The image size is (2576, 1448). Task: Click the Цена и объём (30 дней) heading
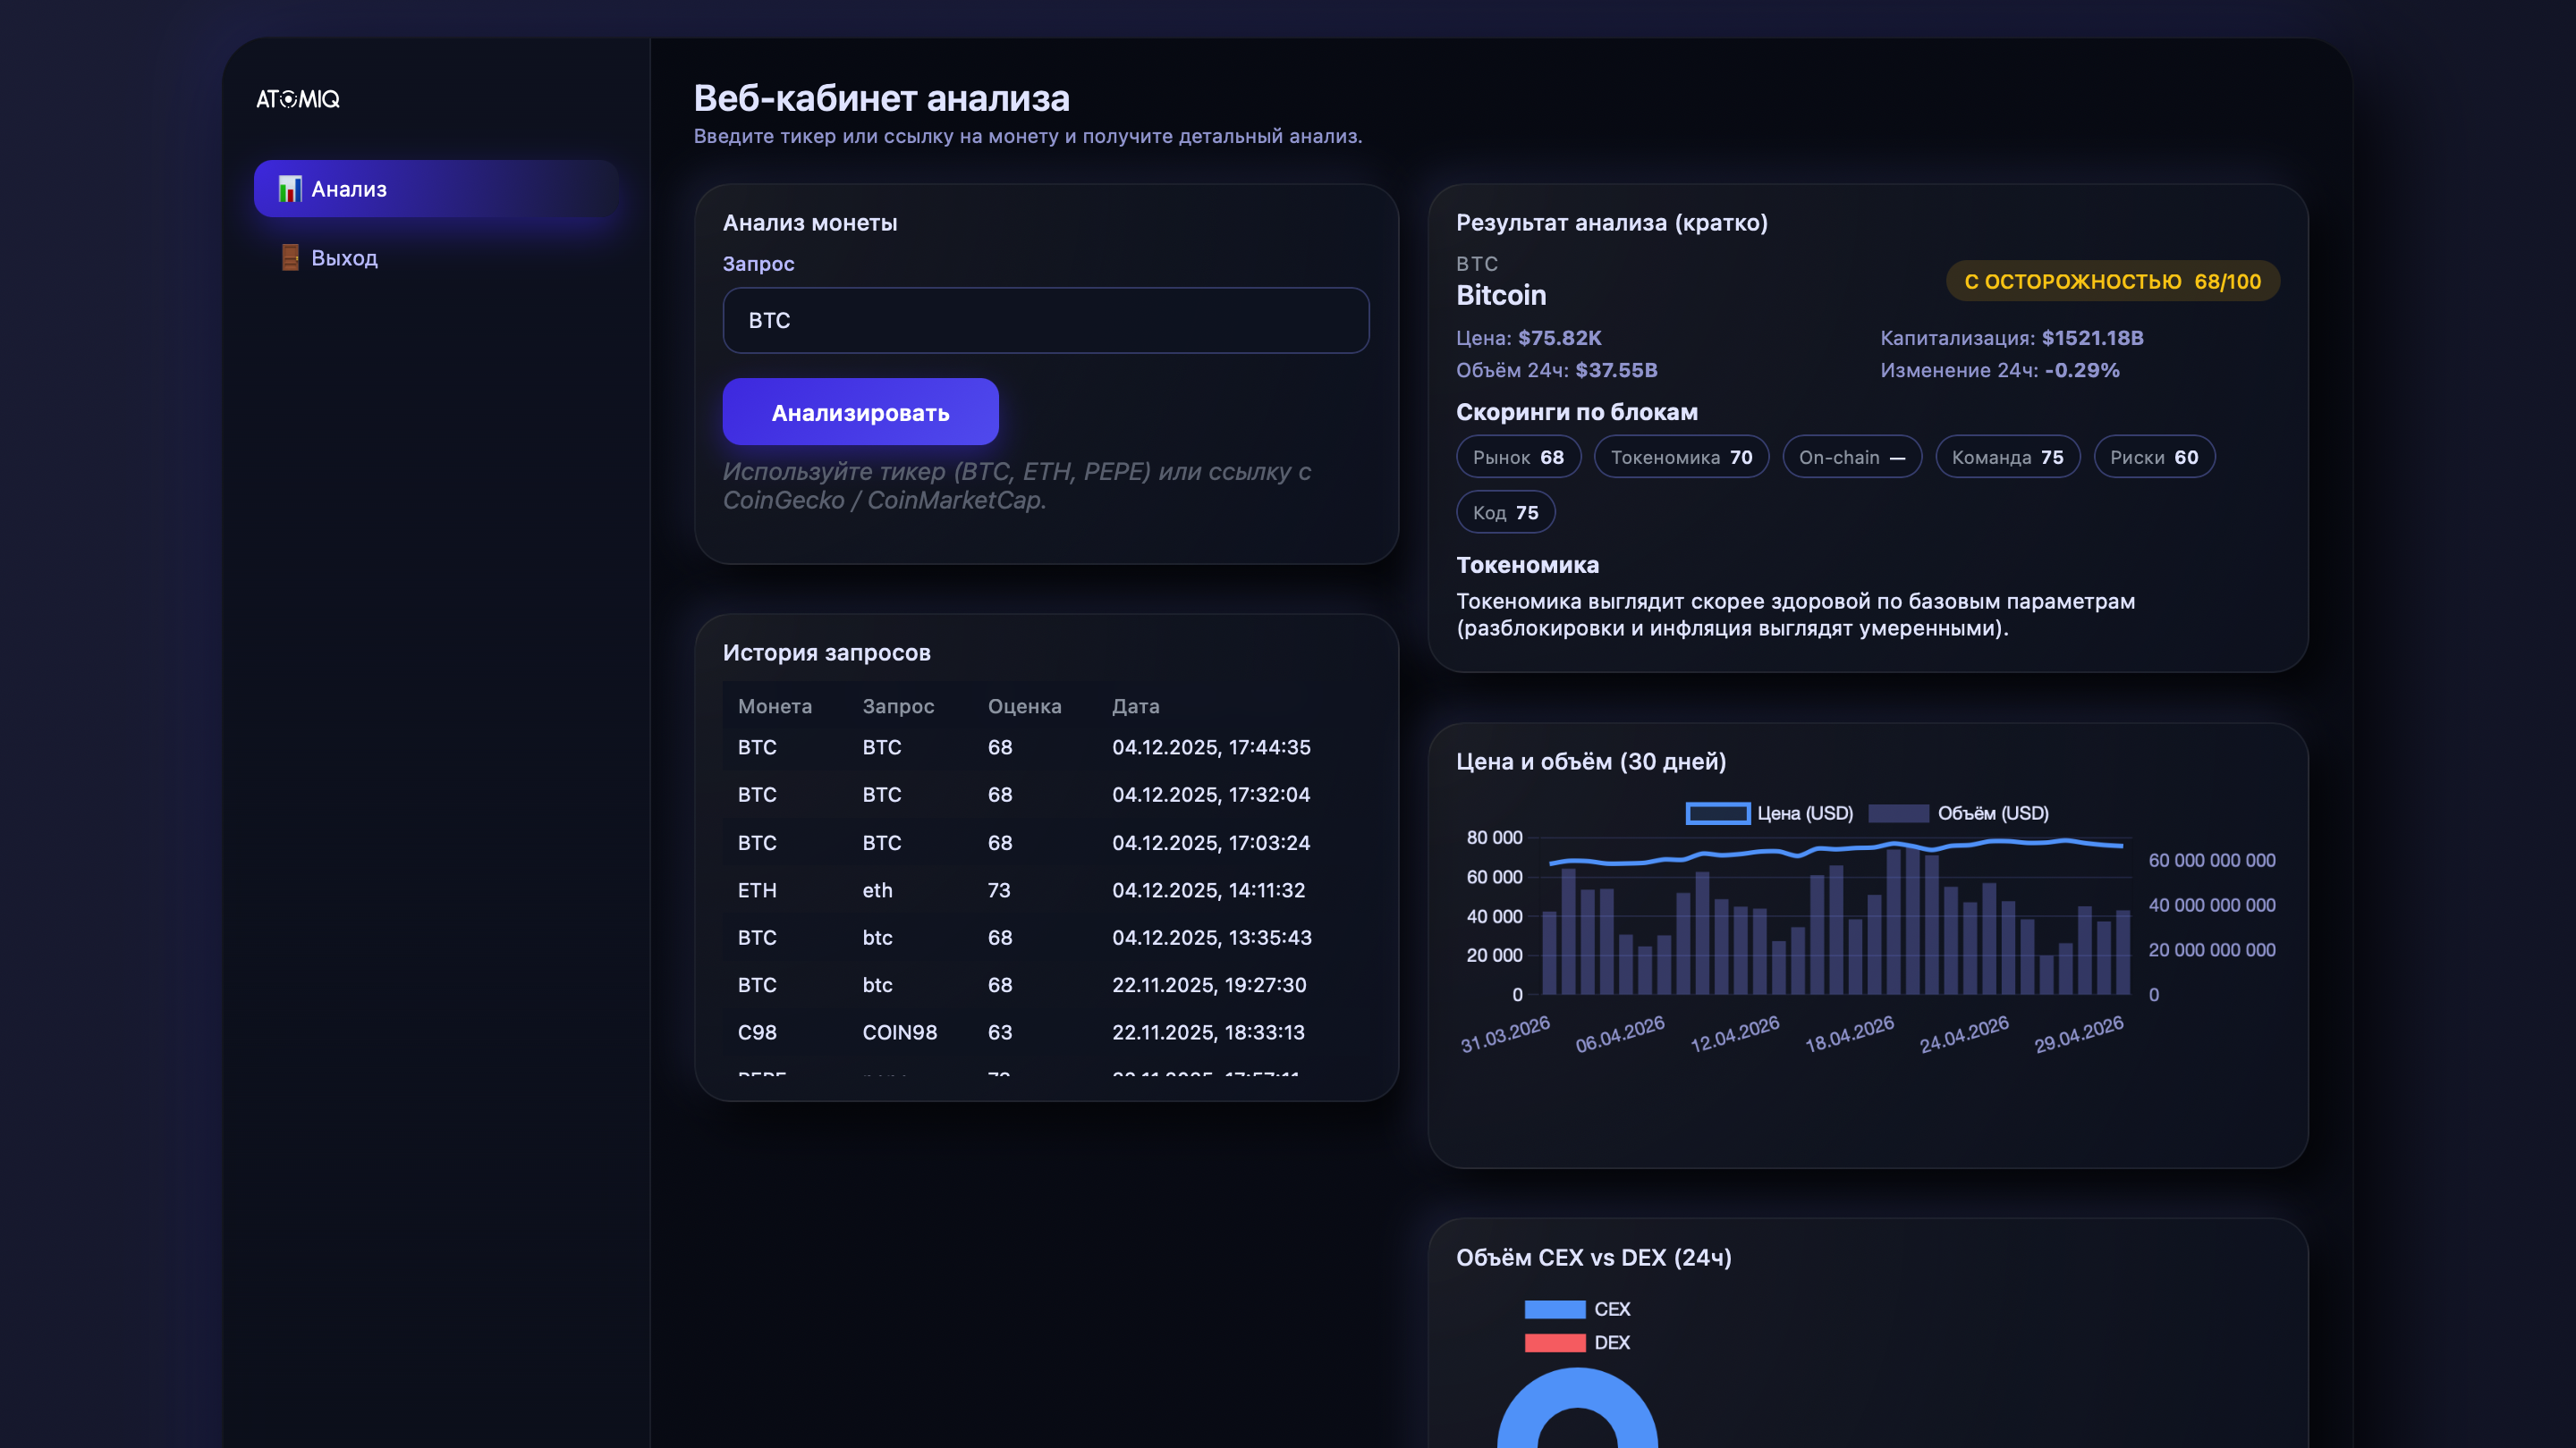click(x=1591, y=762)
